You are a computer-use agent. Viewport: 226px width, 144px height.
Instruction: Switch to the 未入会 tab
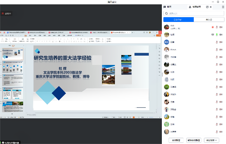[209, 19]
